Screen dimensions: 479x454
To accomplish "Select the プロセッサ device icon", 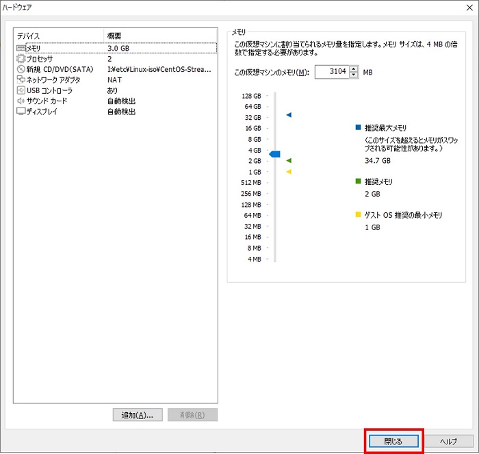I will coord(21,59).
